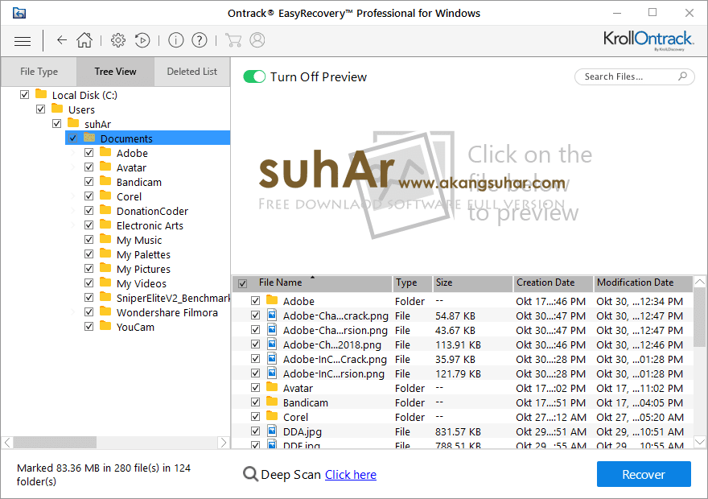Image resolution: width=708 pixels, height=499 pixels.
Task: Click the resume recovery icon
Action: [x=142, y=40]
